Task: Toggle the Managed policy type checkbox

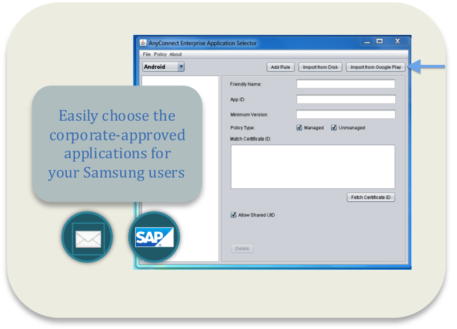Action: click(x=300, y=128)
